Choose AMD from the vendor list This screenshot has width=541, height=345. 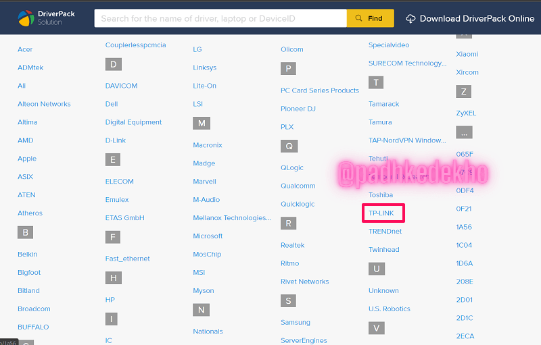tap(26, 140)
